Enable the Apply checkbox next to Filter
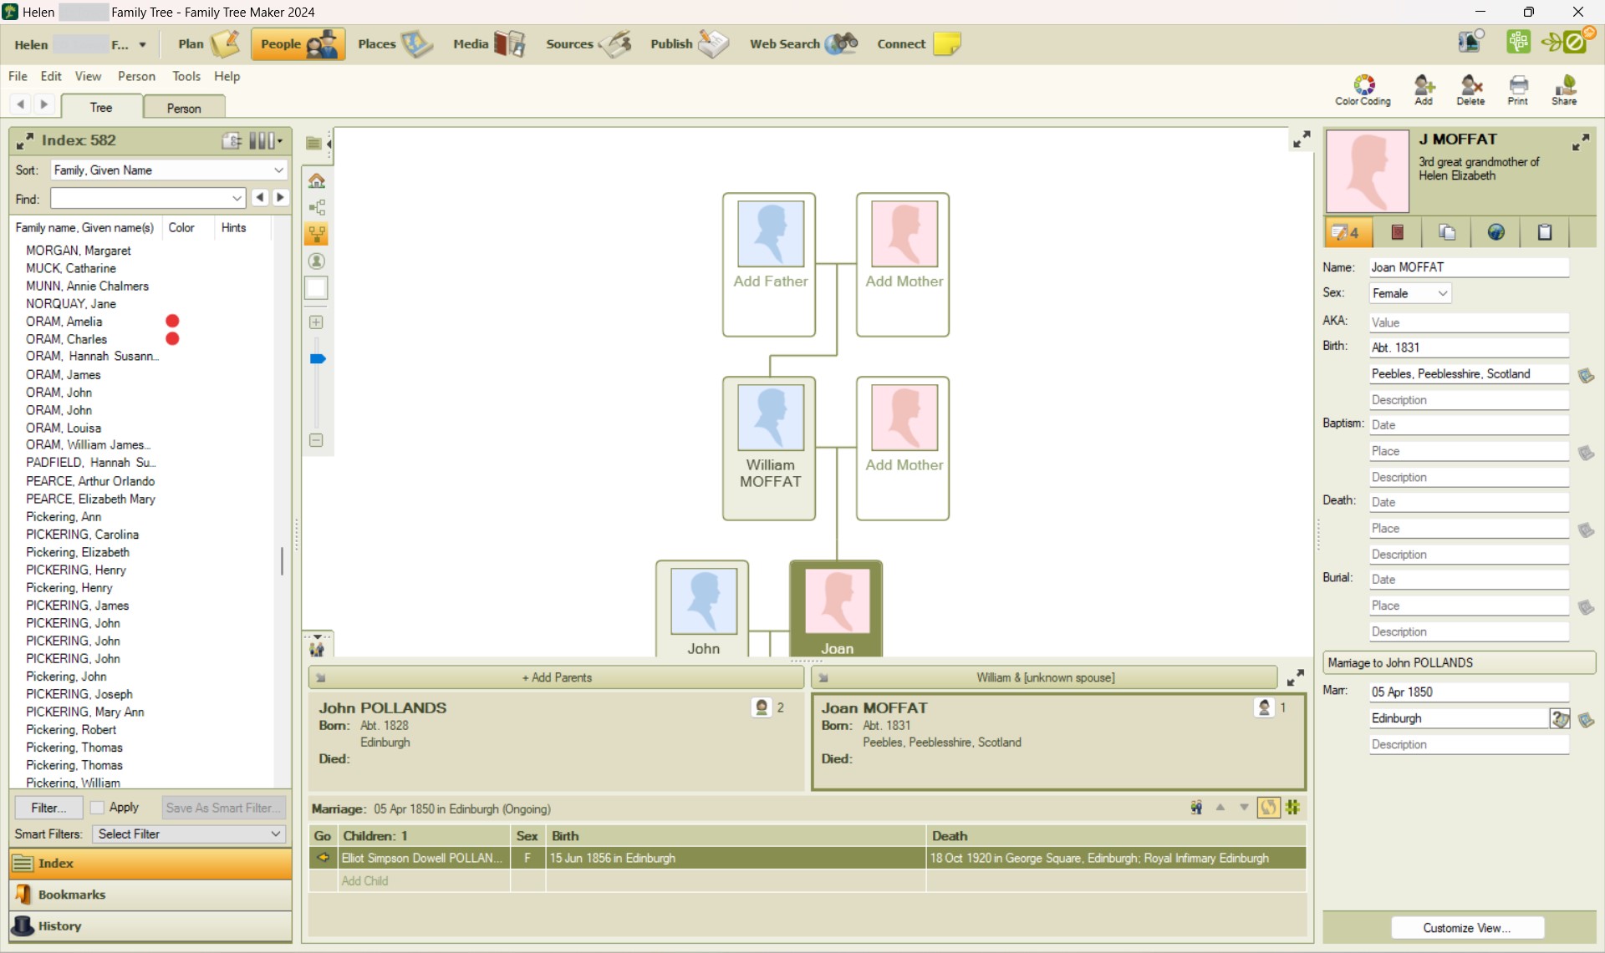1605x953 pixels. 97,807
